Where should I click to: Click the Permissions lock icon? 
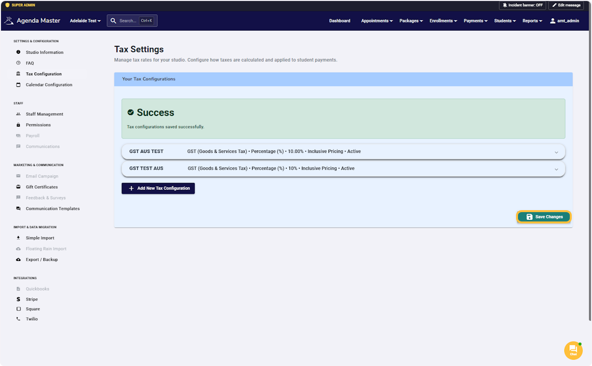point(18,125)
